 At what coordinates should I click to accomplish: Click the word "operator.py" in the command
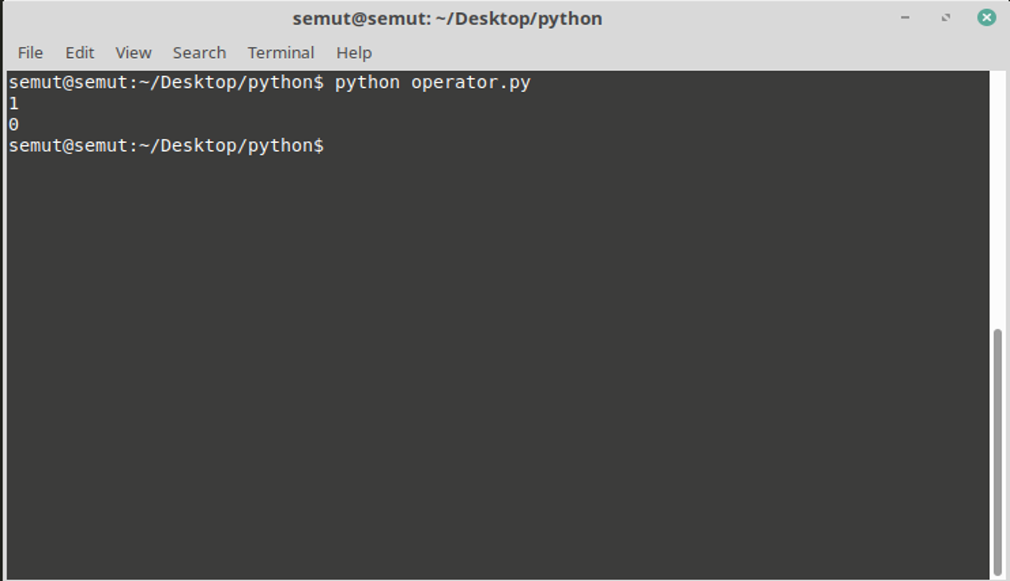[470, 82]
